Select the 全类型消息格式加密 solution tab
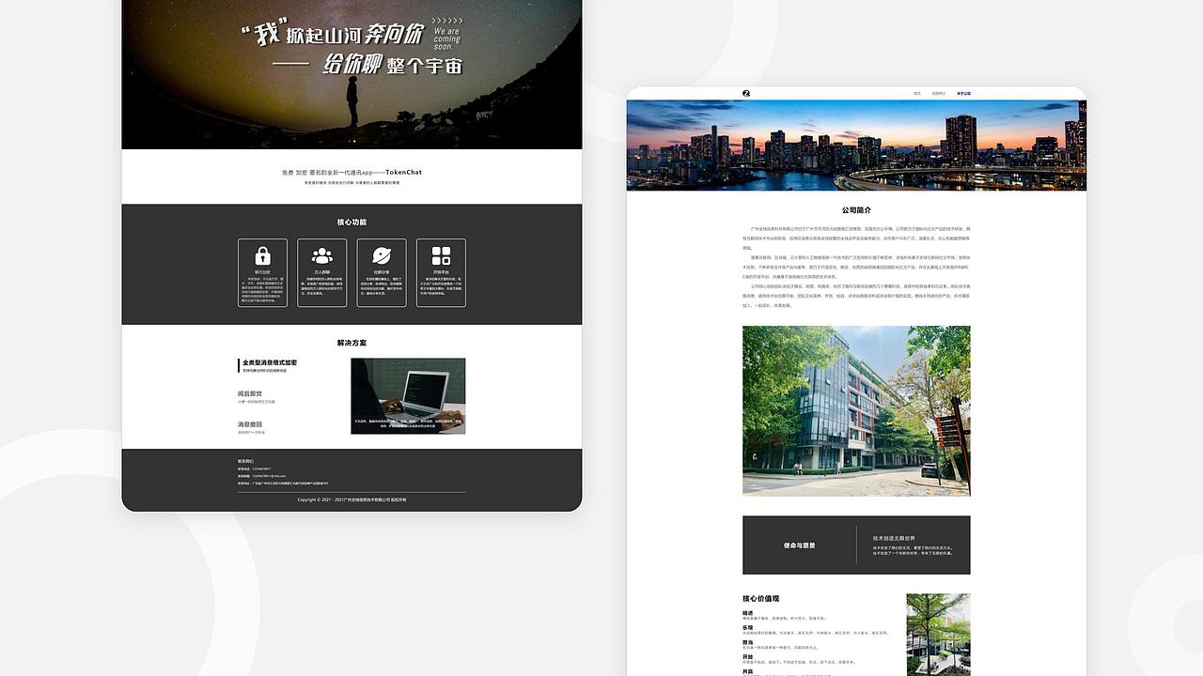Screen dimensions: 1203x676 [269, 365]
